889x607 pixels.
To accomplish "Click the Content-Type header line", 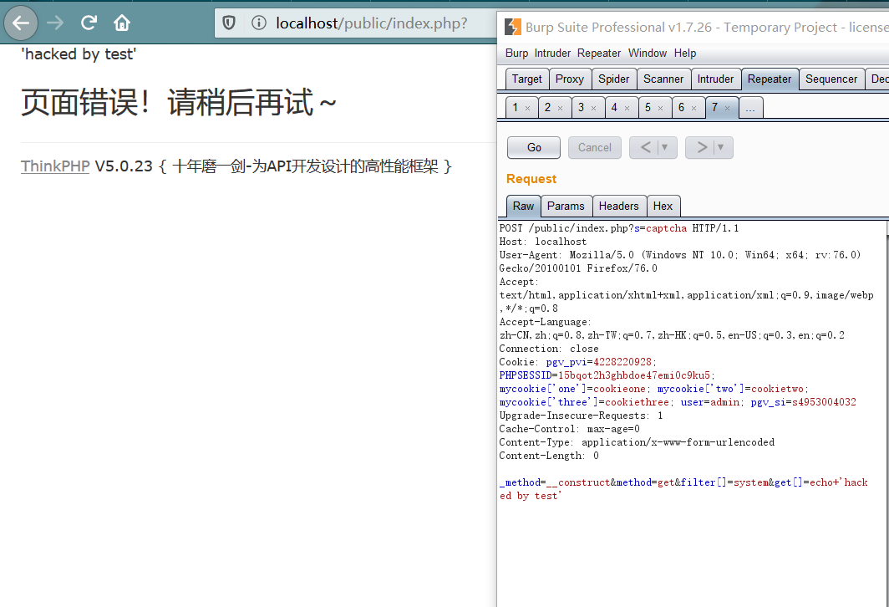I will coord(637,442).
